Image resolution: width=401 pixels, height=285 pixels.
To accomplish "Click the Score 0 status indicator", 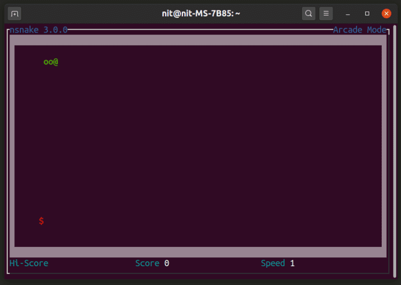I will coord(152,263).
